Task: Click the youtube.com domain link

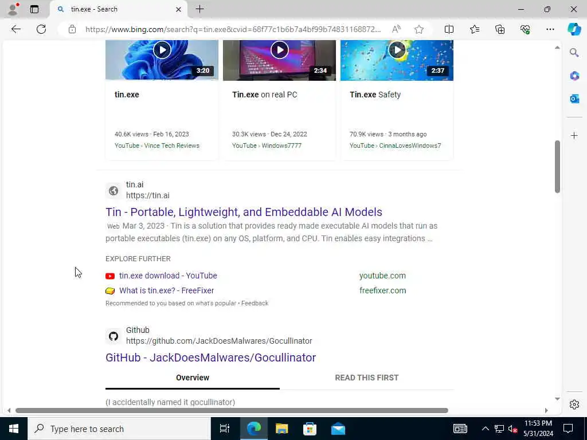Action: coord(382,276)
